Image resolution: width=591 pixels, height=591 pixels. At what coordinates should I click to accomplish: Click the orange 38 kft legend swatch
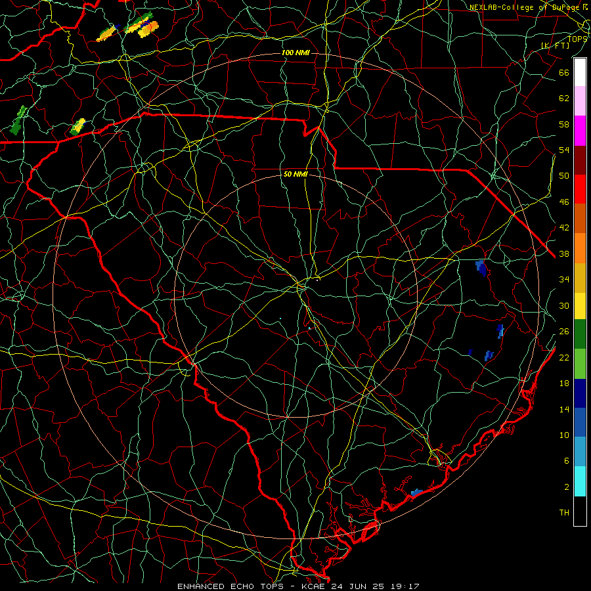point(580,248)
